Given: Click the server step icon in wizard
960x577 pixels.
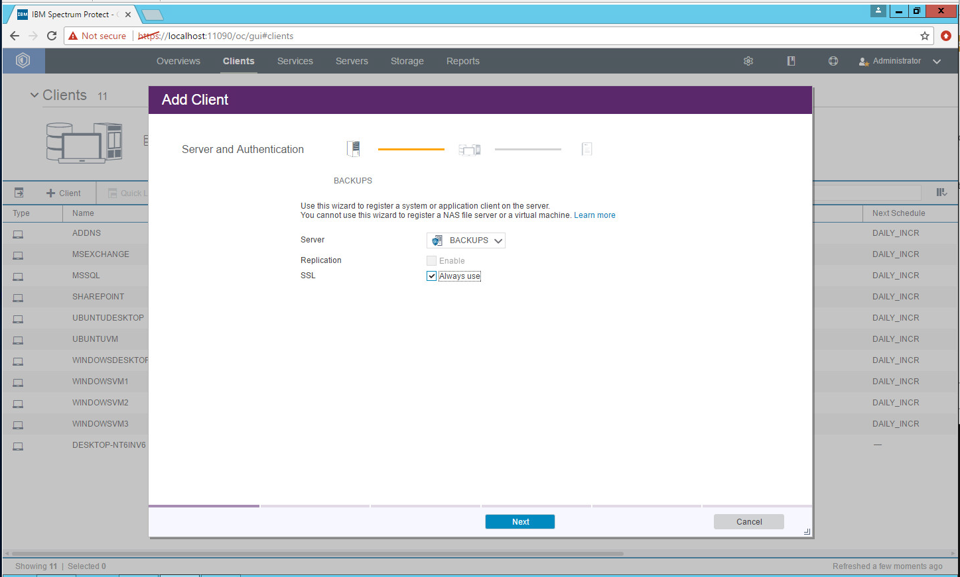Looking at the screenshot, I should click(354, 149).
